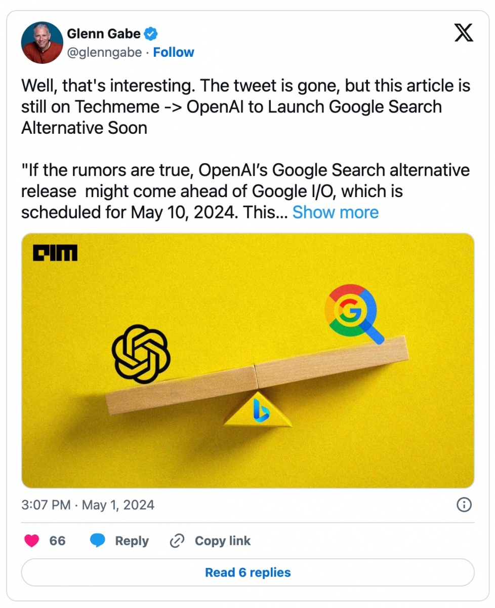Click the heart like icon
495x608 pixels.
tap(32, 541)
